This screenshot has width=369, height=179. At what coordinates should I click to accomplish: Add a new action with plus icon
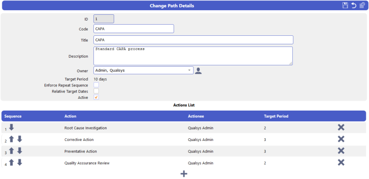coord(184,174)
